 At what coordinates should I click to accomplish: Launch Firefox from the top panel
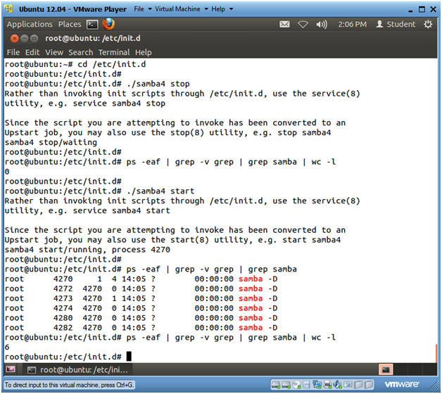click(x=108, y=24)
